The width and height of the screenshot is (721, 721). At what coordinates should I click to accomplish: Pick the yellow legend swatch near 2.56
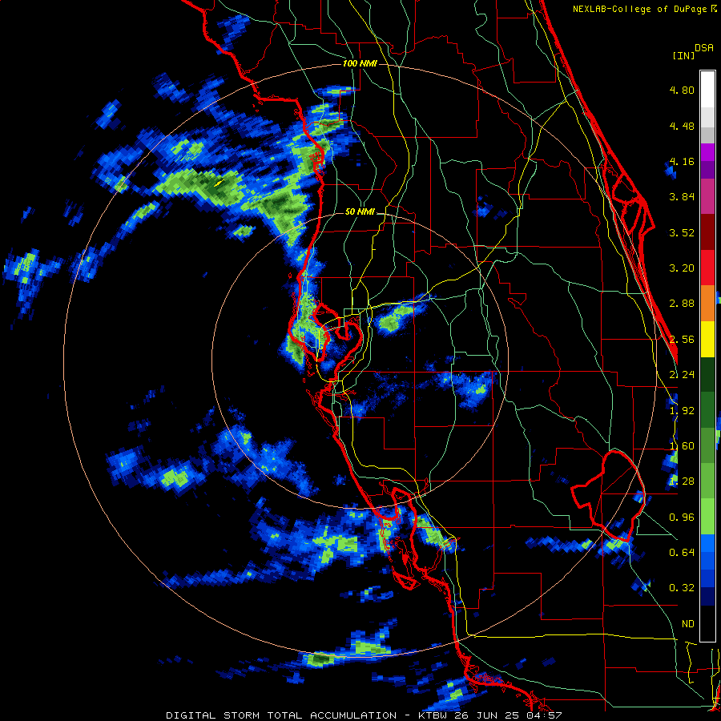[x=707, y=339]
